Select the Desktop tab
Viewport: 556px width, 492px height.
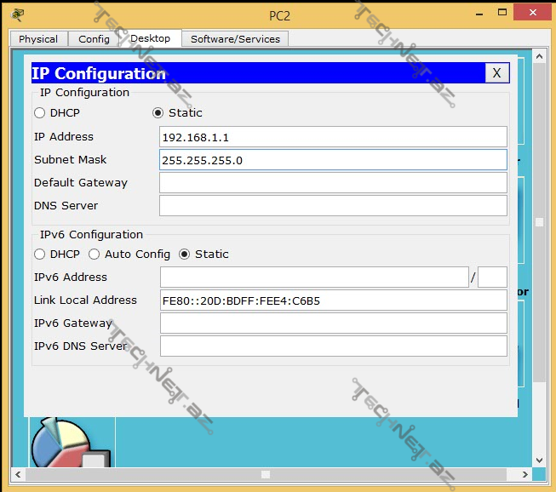point(150,38)
